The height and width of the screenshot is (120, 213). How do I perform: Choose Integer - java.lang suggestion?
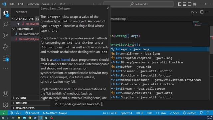(160, 49)
